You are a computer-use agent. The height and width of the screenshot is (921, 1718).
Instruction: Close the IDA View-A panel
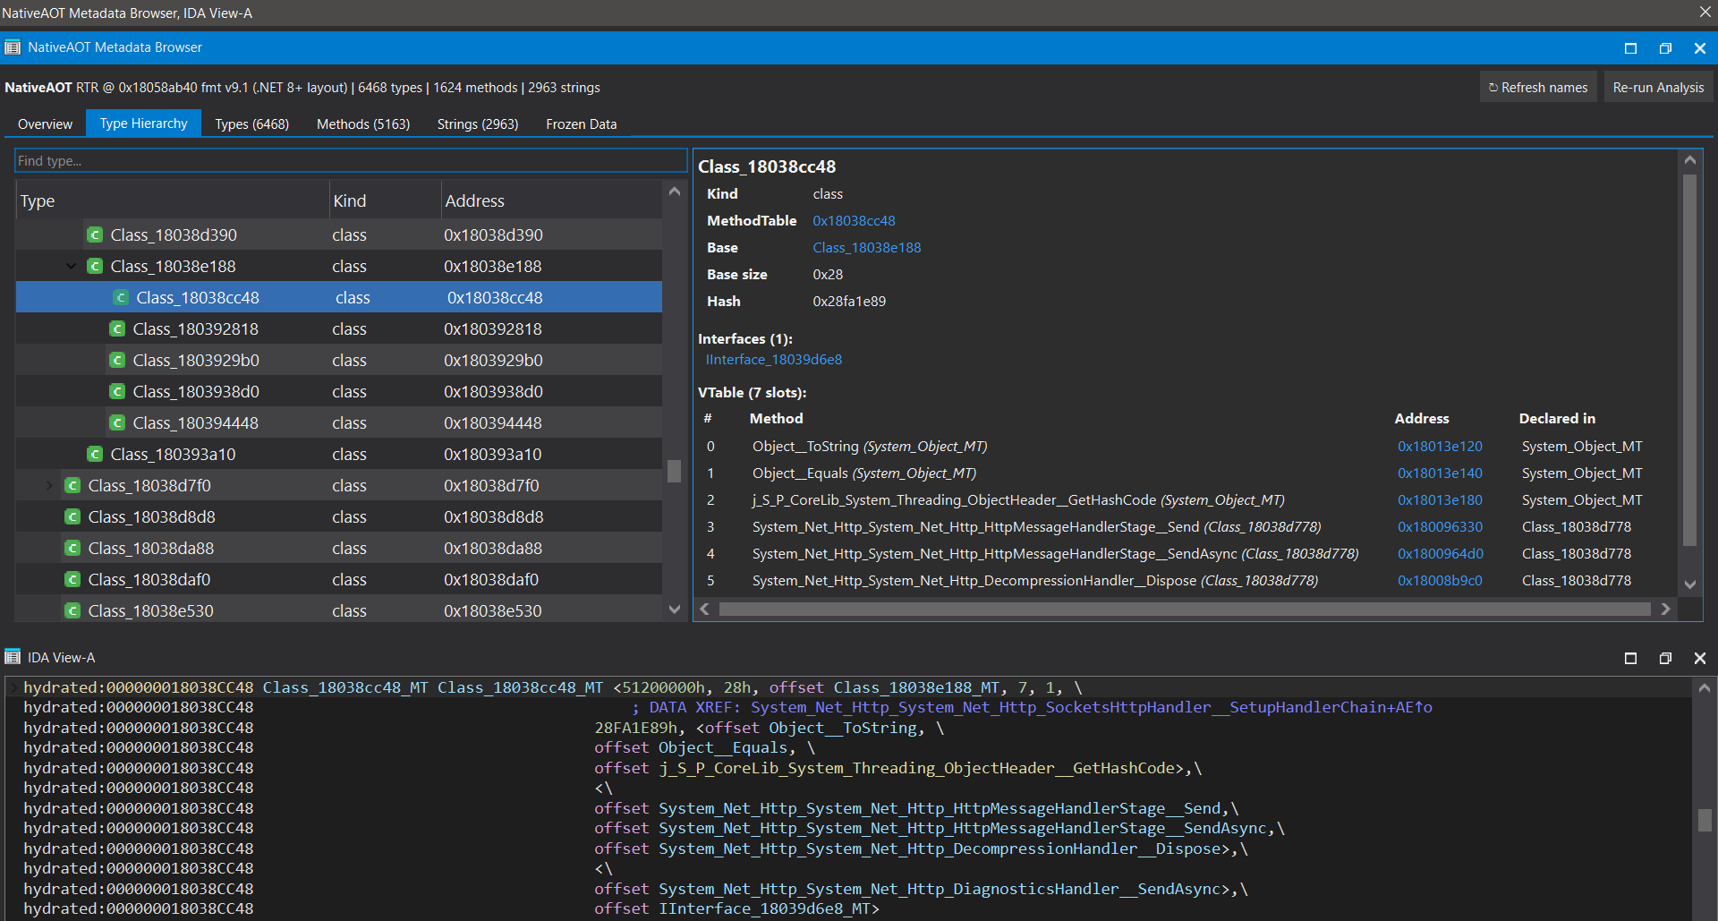1700,658
